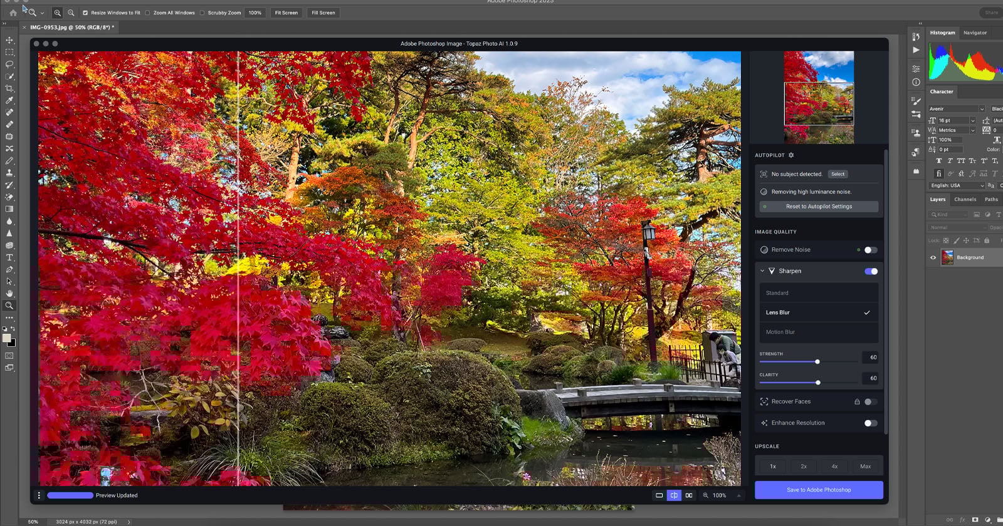Swap foreground and background colors
Image resolution: width=1003 pixels, height=526 pixels.
pyautogui.click(x=13, y=329)
